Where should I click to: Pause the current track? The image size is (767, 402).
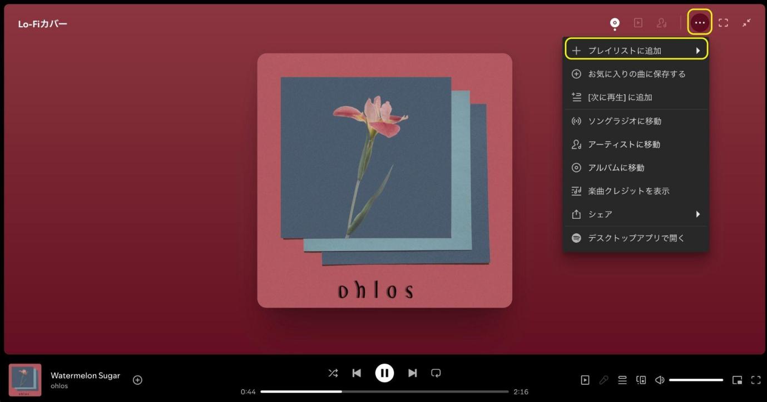tap(384, 373)
